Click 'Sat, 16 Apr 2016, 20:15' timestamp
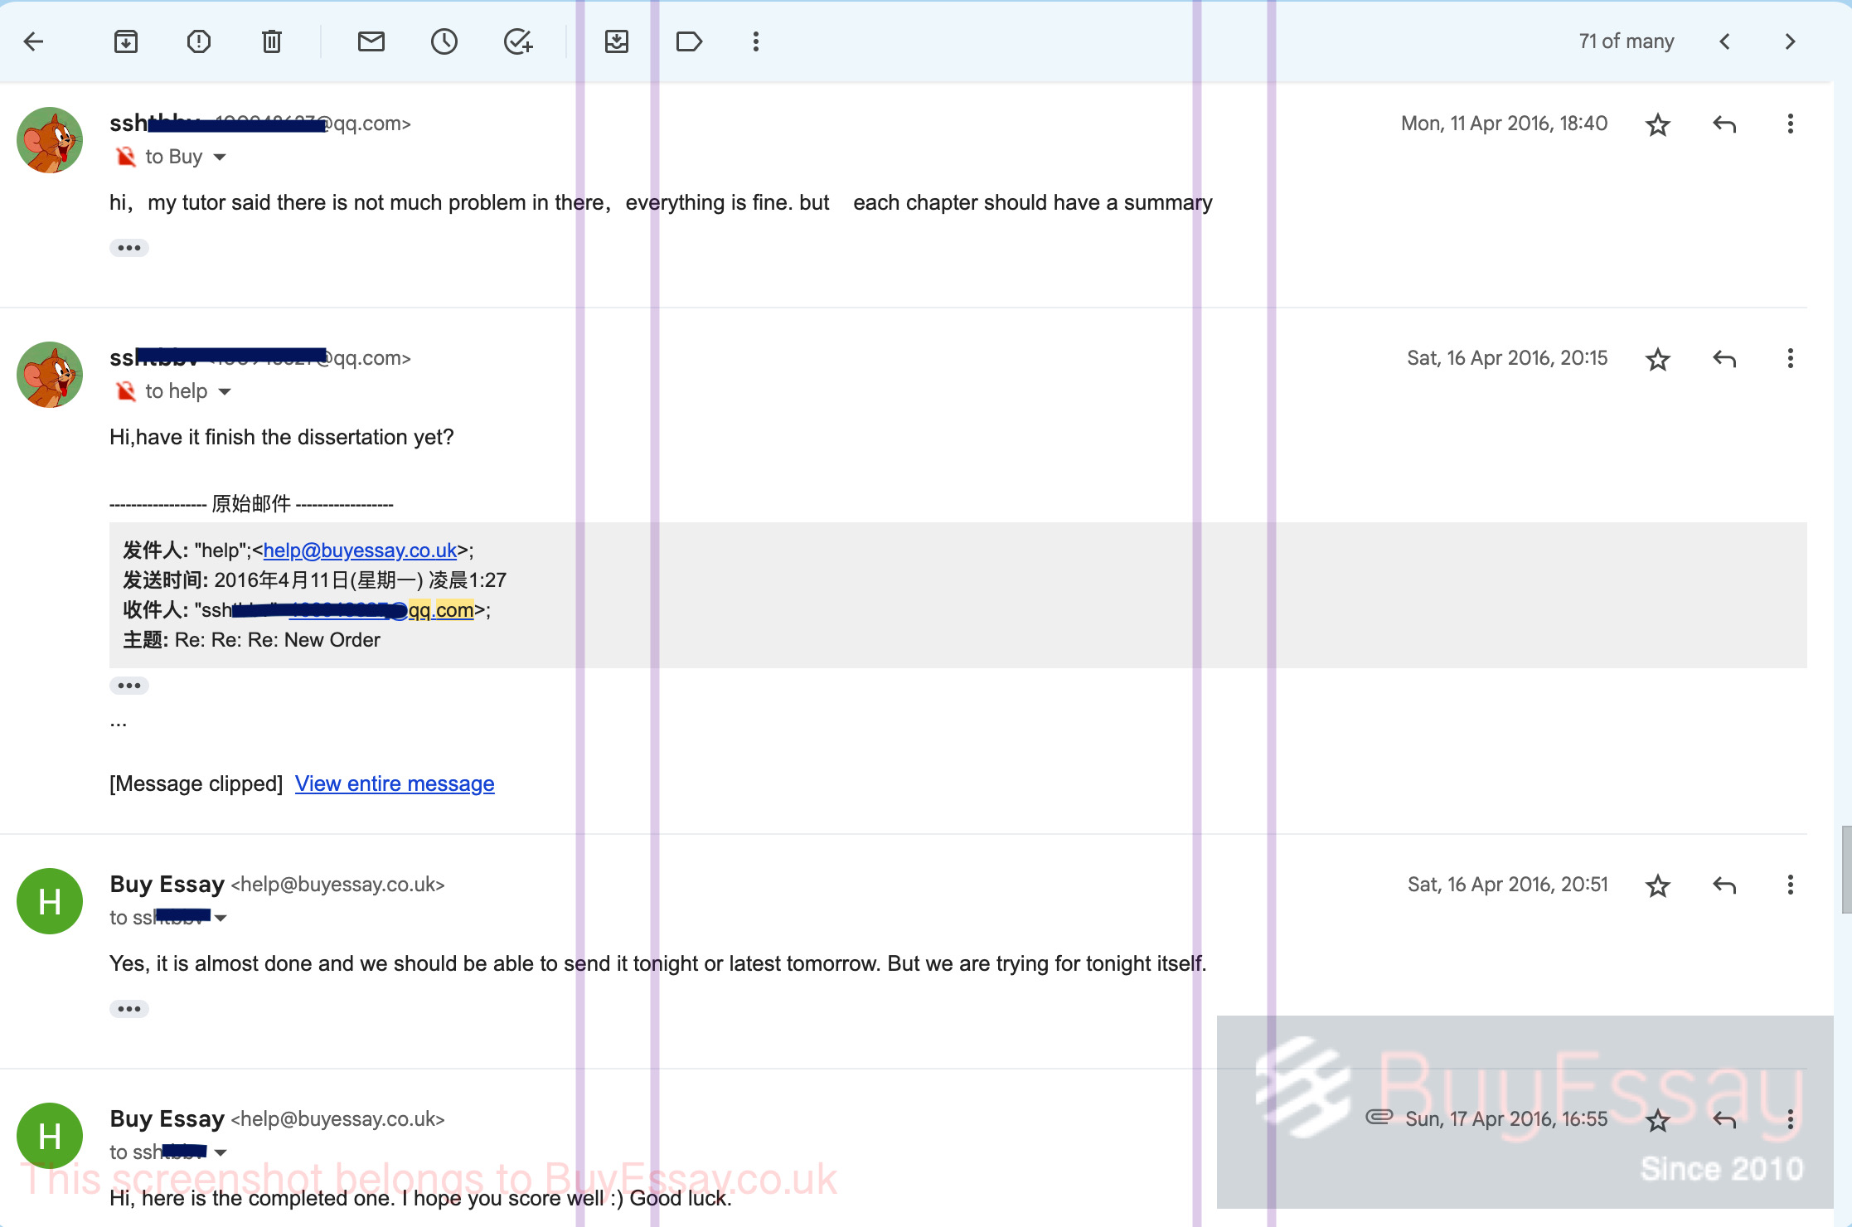 coord(1507,358)
